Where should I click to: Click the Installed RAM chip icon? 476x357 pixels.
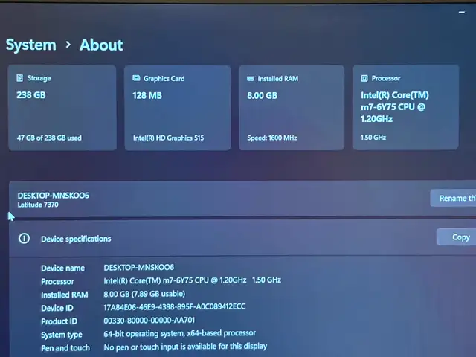251,79
